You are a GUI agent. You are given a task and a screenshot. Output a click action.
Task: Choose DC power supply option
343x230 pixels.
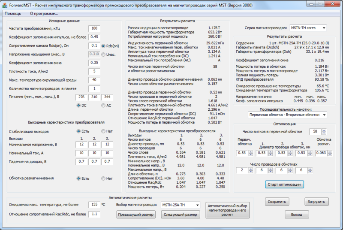[78, 106]
